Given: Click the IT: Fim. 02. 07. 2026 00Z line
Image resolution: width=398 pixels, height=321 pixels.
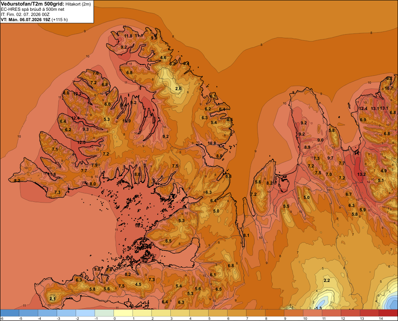Looking at the screenshot, I should (25, 14).
